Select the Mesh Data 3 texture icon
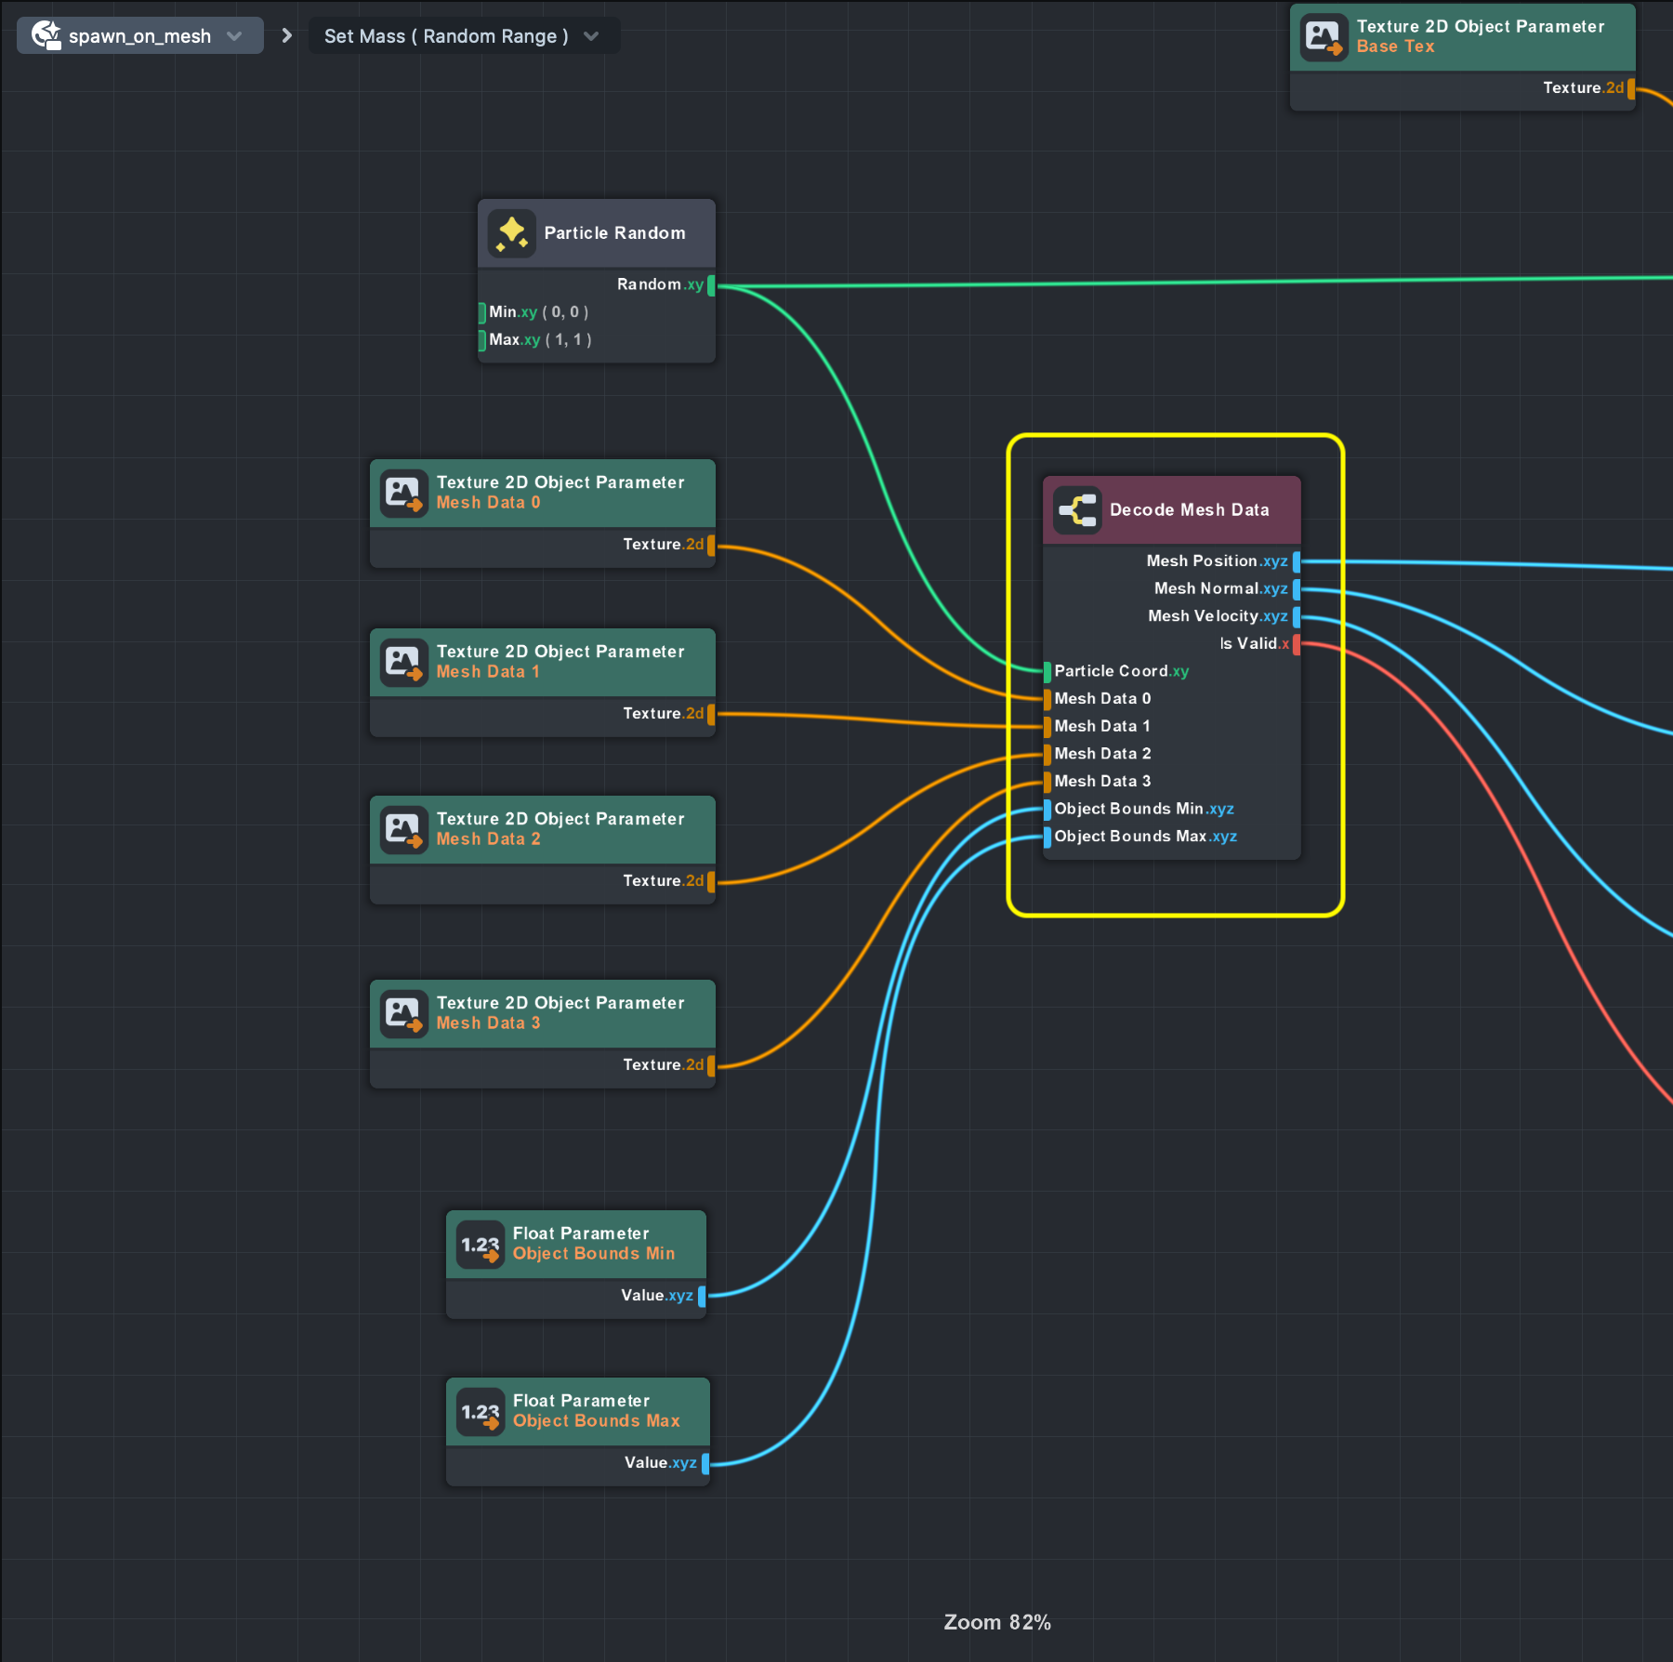The height and width of the screenshot is (1662, 1673). (x=403, y=1013)
